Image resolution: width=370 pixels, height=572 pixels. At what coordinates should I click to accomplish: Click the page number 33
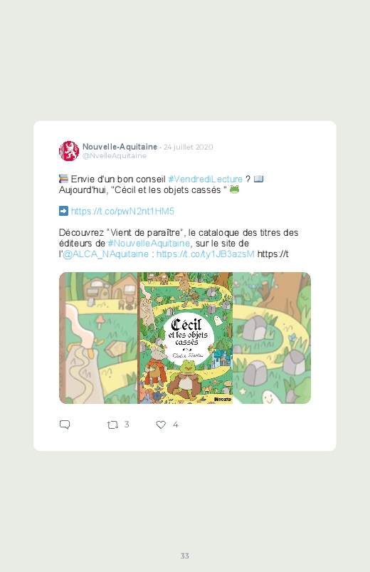coord(185,556)
